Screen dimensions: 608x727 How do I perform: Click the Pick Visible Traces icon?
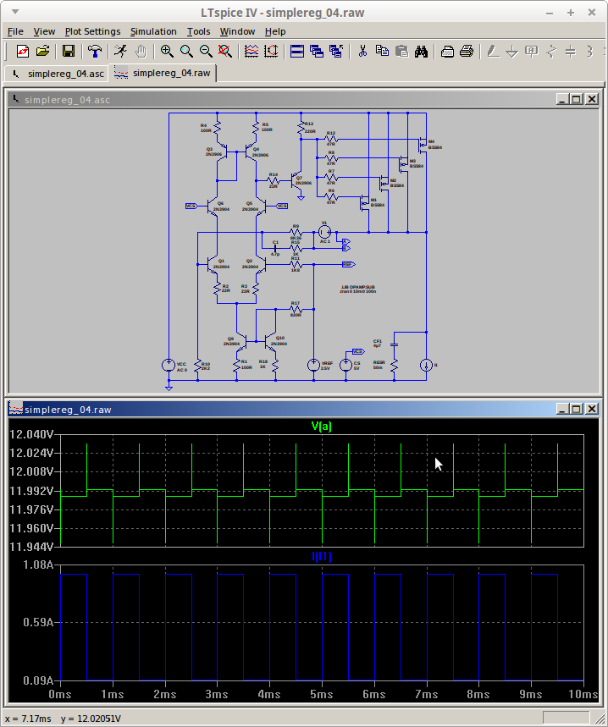251,51
